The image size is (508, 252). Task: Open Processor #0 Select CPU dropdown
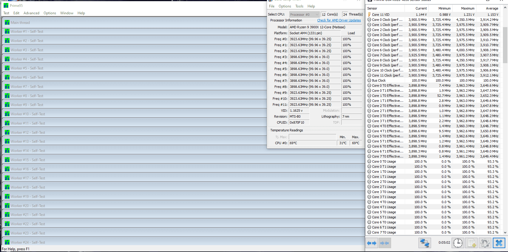point(304,14)
